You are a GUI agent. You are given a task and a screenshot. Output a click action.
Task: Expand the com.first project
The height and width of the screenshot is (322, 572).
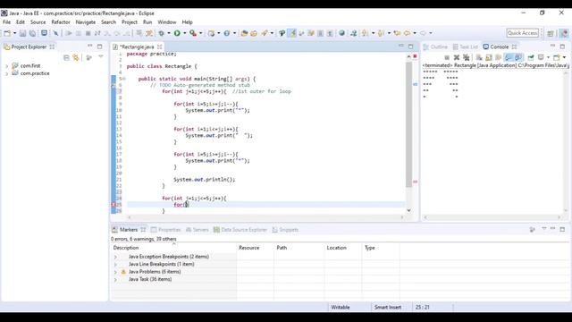pyautogui.click(x=6, y=66)
